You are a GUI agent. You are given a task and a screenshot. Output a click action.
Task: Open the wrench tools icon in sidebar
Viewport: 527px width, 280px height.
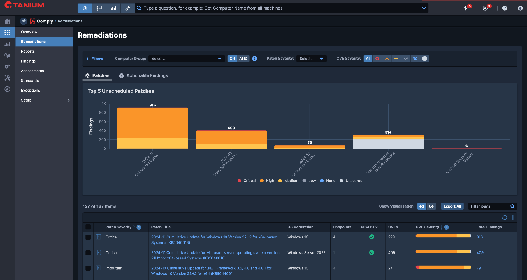tap(7, 78)
